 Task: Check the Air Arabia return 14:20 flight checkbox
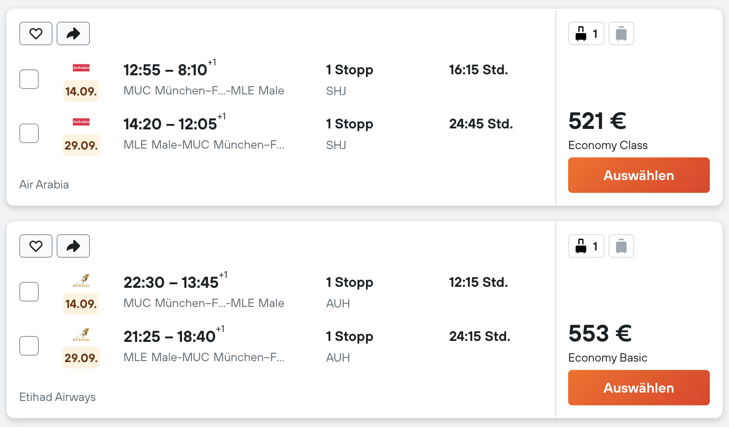(29, 133)
